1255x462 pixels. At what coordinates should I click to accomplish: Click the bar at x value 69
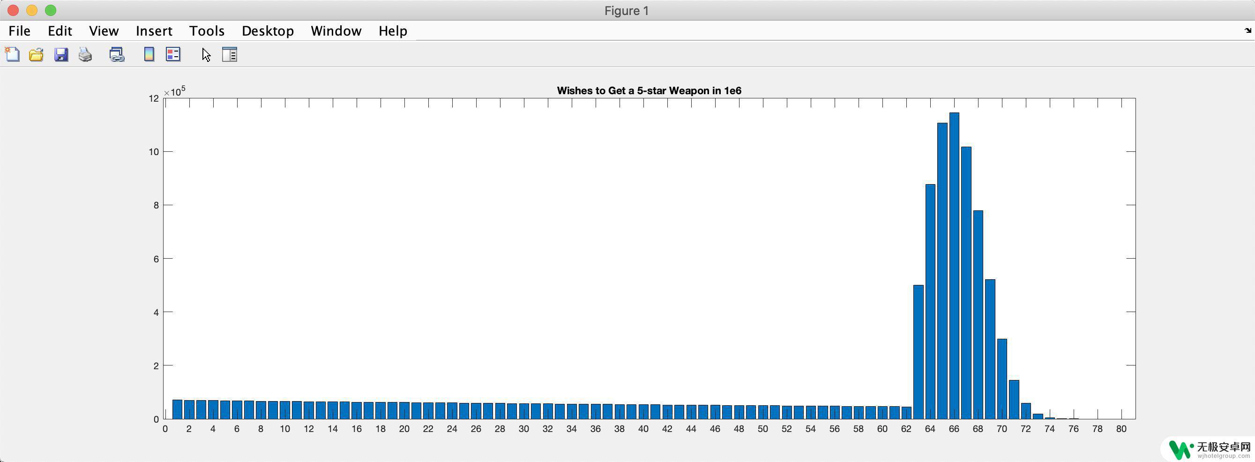(990, 349)
